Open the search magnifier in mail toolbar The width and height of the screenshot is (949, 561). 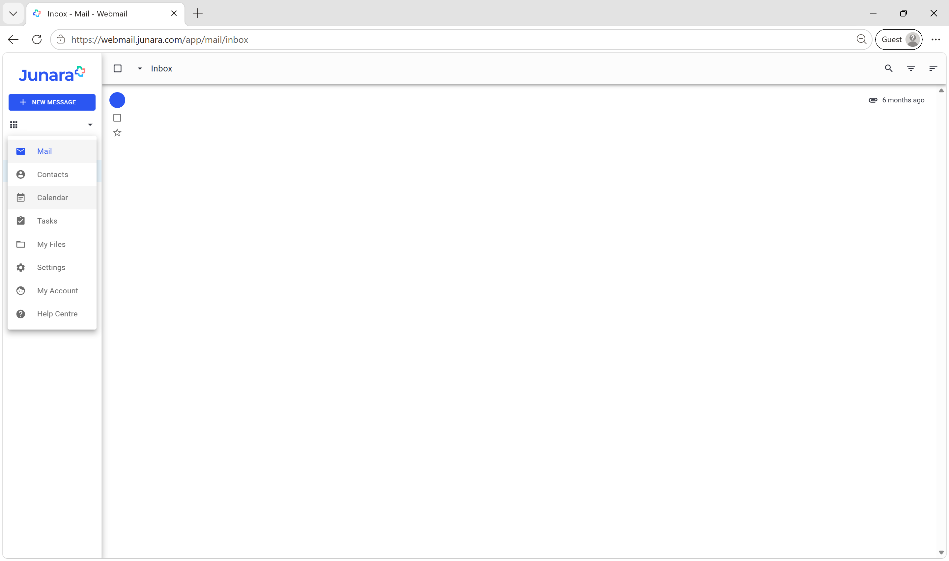coord(888,68)
